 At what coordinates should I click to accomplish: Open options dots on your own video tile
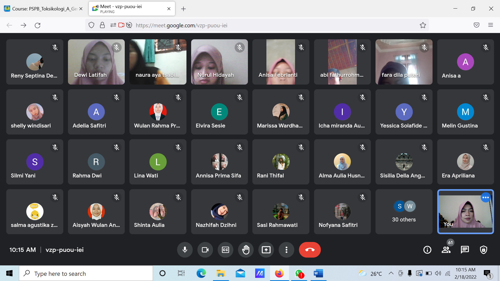[486, 197]
